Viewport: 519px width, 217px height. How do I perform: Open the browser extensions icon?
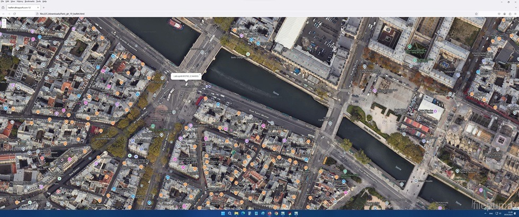tap(509, 14)
